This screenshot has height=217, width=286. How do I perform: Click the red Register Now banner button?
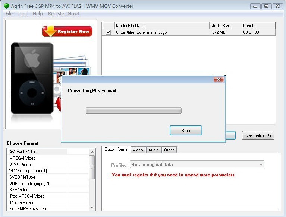[67, 31]
